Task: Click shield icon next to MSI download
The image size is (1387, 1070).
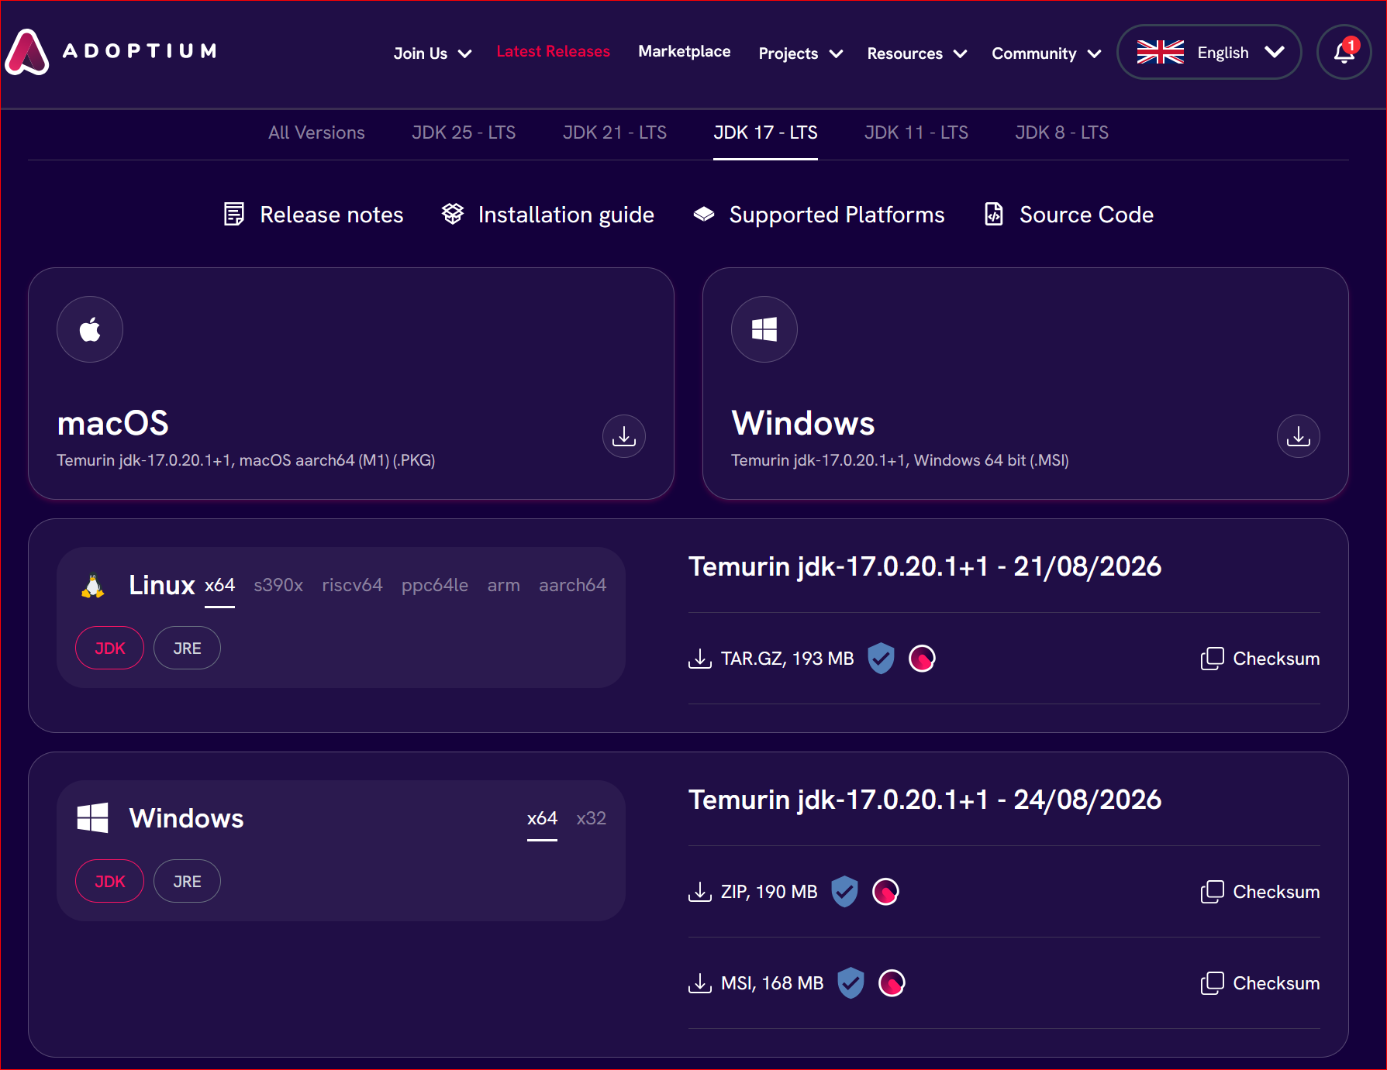Action: coord(850,983)
